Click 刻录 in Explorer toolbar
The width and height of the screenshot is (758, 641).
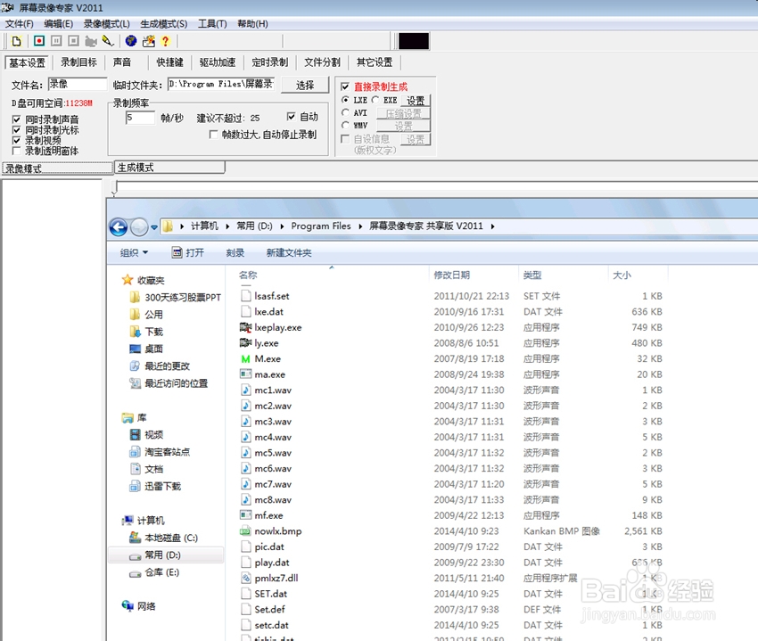click(235, 253)
